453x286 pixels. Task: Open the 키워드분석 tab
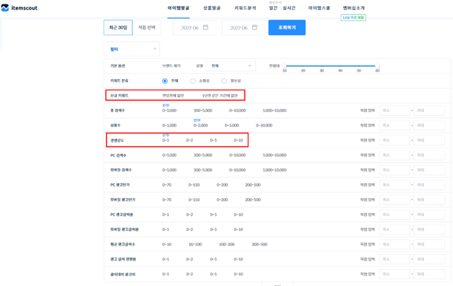pos(245,8)
